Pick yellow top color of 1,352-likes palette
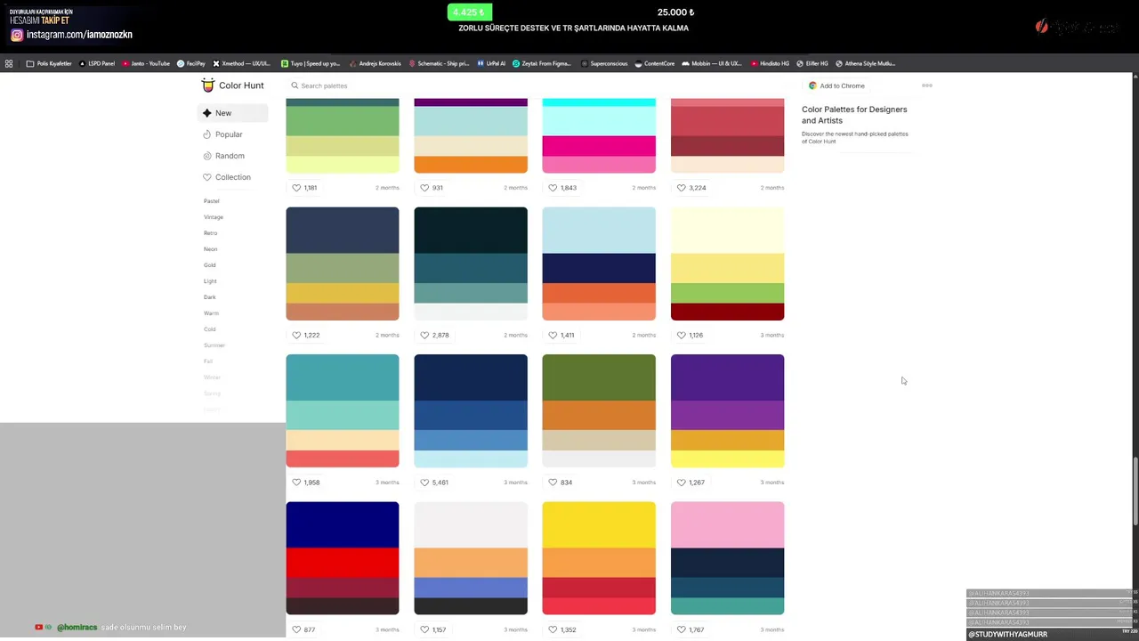Image resolution: width=1139 pixels, height=641 pixels. pyautogui.click(x=599, y=524)
